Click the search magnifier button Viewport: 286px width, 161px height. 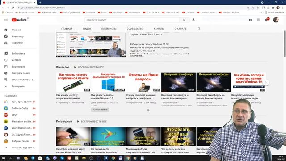pyautogui.click(x=184, y=20)
